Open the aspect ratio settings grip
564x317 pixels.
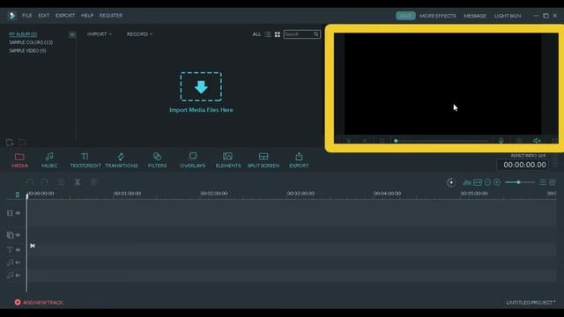click(555, 160)
